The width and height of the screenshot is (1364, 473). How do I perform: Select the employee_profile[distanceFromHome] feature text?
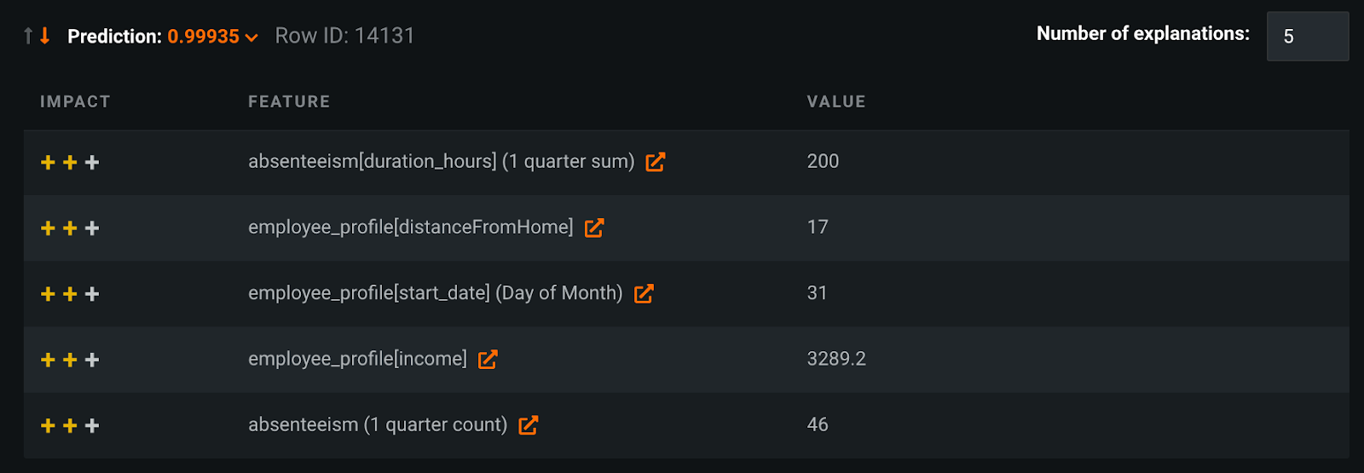point(411,228)
